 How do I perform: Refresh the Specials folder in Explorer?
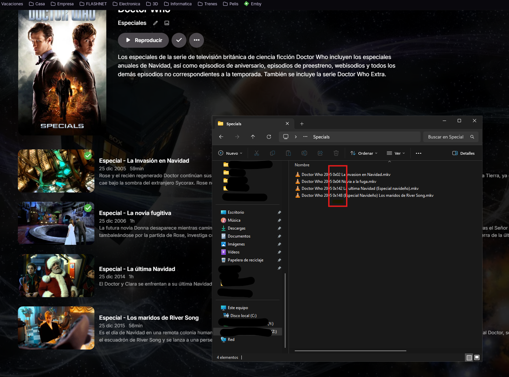pos(269,137)
